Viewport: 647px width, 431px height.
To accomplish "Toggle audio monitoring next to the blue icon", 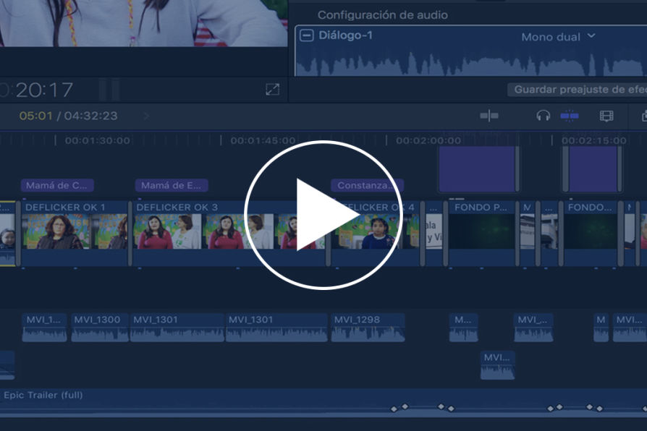I will point(543,116).
